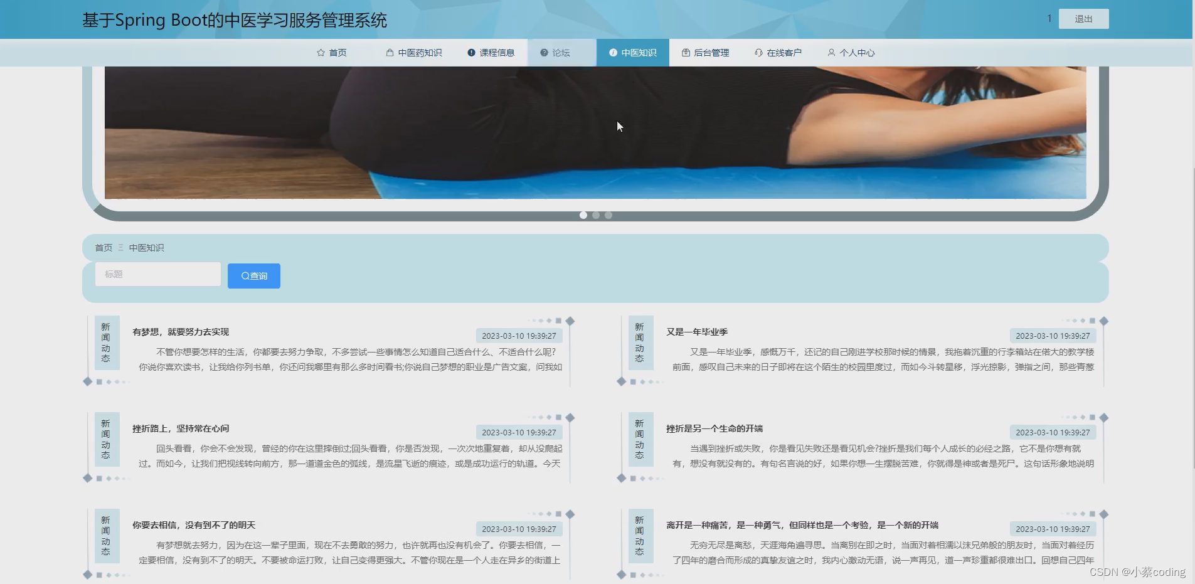Click the date badge of 你要去相信 article
1195x584 pixels.
(519, 529)
